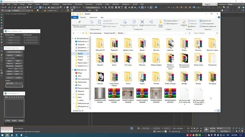The image size is (245, 137).
Task: Expand Библиотеки tree node
Action: coord(74,82)
